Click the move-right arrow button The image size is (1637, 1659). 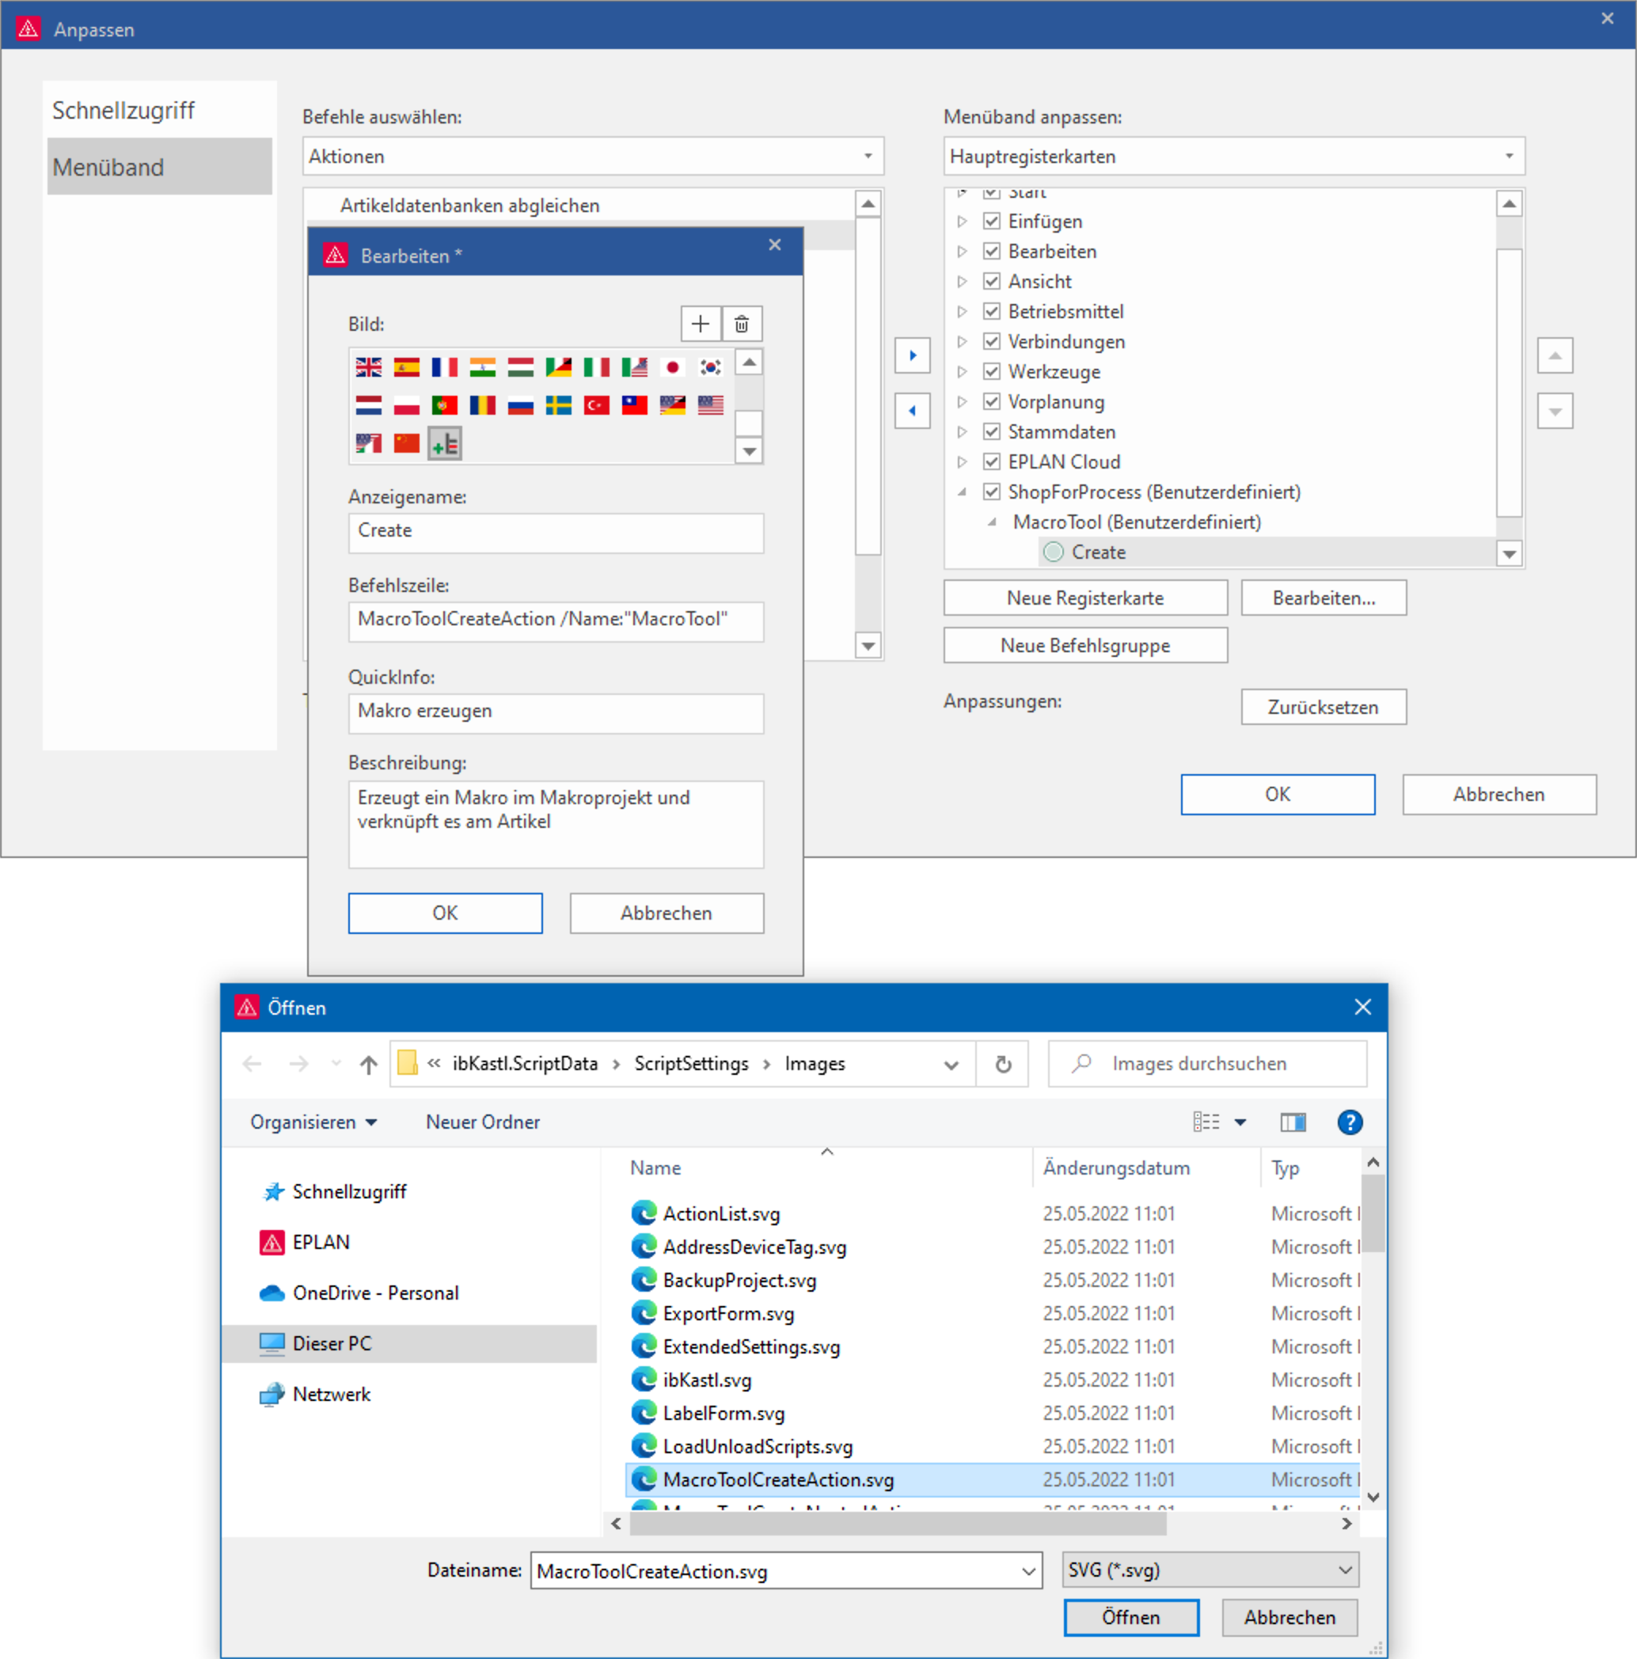click(x=912, y=355)
